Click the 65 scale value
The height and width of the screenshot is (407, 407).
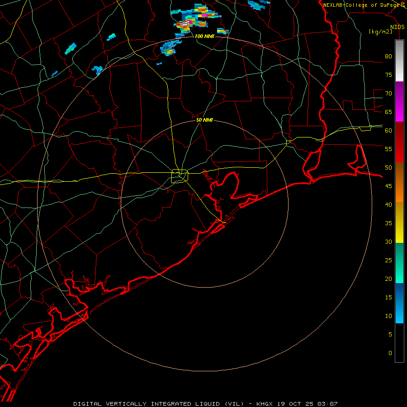[388, 112]
